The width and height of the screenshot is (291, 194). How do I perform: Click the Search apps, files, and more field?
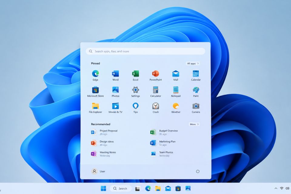pyautogui.click(x=145, y=51)
